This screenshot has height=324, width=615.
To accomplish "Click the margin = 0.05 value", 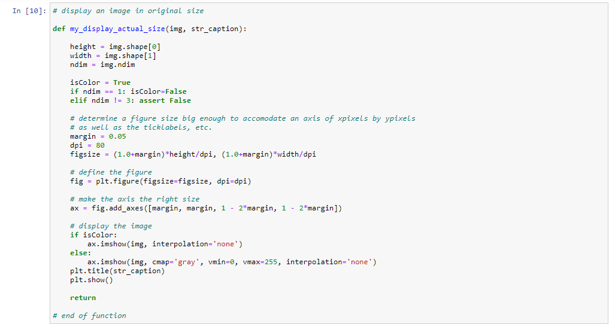I will coord(98,136).
